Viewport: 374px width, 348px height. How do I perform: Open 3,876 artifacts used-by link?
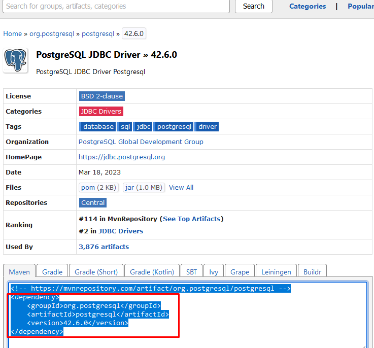tap(104, 247)
